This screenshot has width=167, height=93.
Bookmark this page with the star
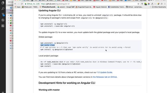click(138, 4)
